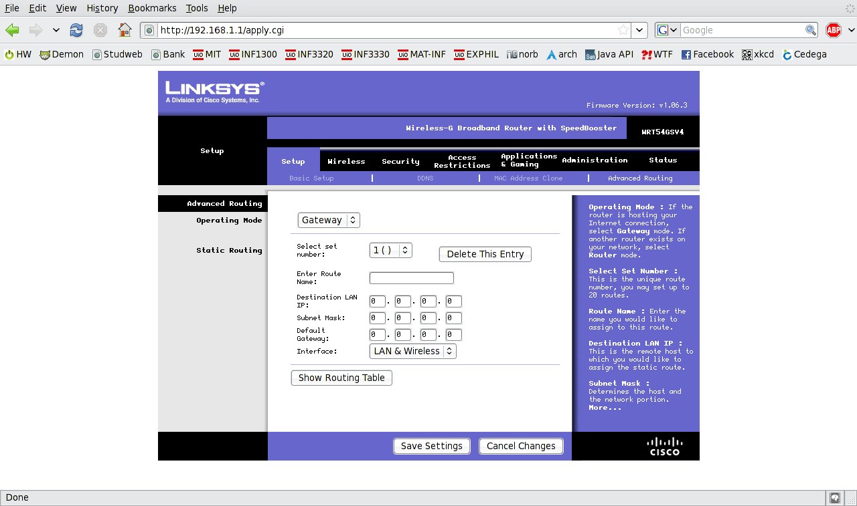857x506 pixels.
Task: Click the Enter Route Name field
Action: (412, 278)
